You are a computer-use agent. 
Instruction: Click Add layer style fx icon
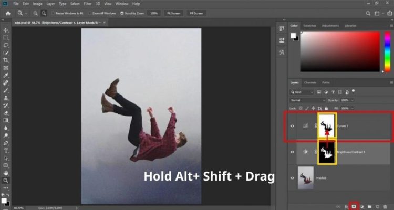[x=346, y=206]
